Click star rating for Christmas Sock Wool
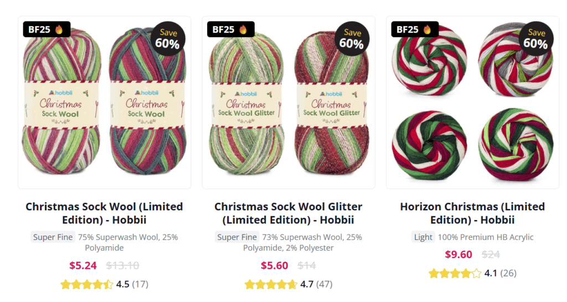Image resolution: width=567 pixels, height=302 pixels. tap(86, 284)
